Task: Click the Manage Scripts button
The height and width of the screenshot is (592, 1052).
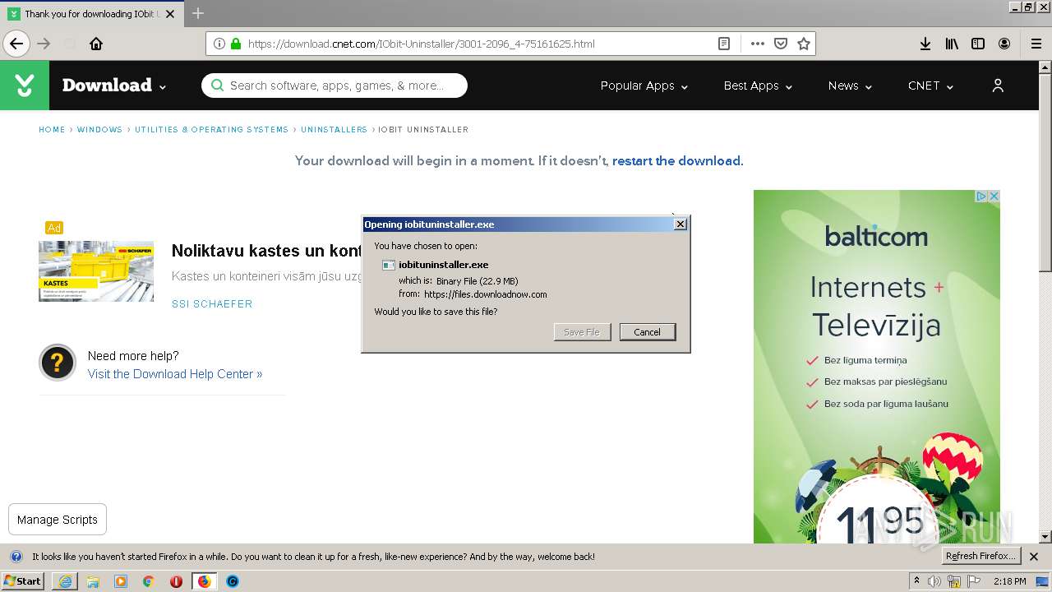Action: pos(58,520)
